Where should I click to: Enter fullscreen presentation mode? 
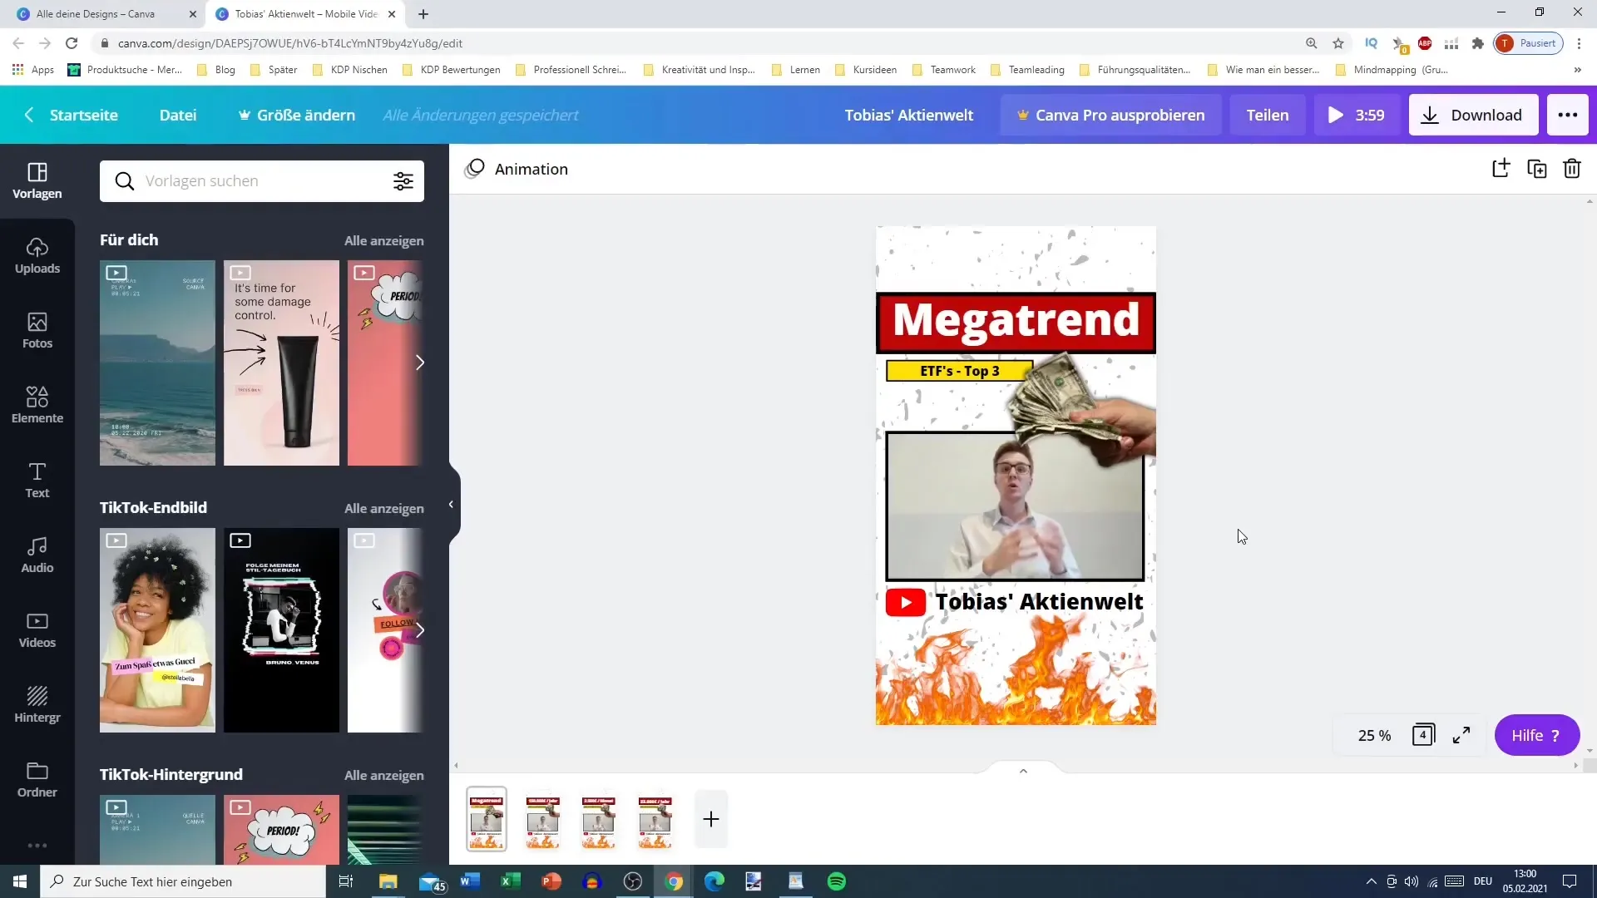pyautogui.click(x=1461, y=735)
